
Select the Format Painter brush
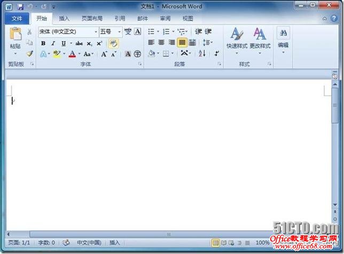[29, 53]
